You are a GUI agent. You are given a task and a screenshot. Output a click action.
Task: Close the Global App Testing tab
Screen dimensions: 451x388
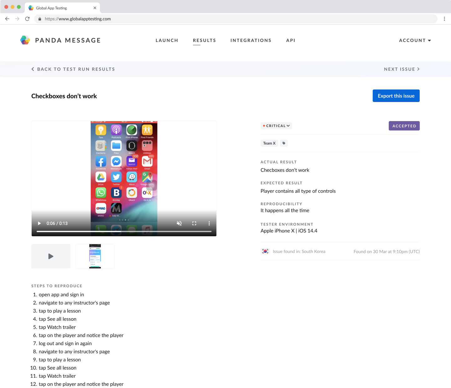[x=95, y=8]
